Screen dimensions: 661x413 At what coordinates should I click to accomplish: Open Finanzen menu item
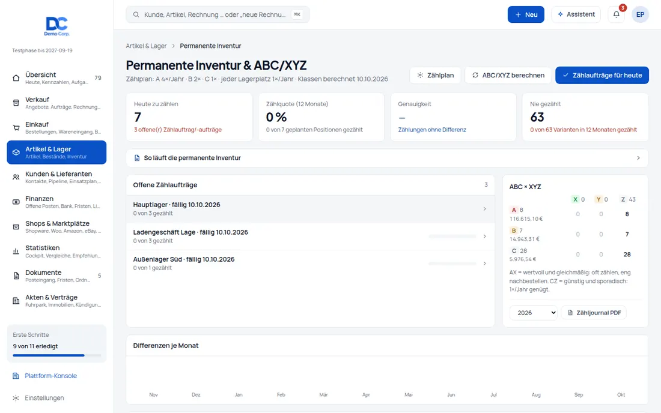pos(56,202)
